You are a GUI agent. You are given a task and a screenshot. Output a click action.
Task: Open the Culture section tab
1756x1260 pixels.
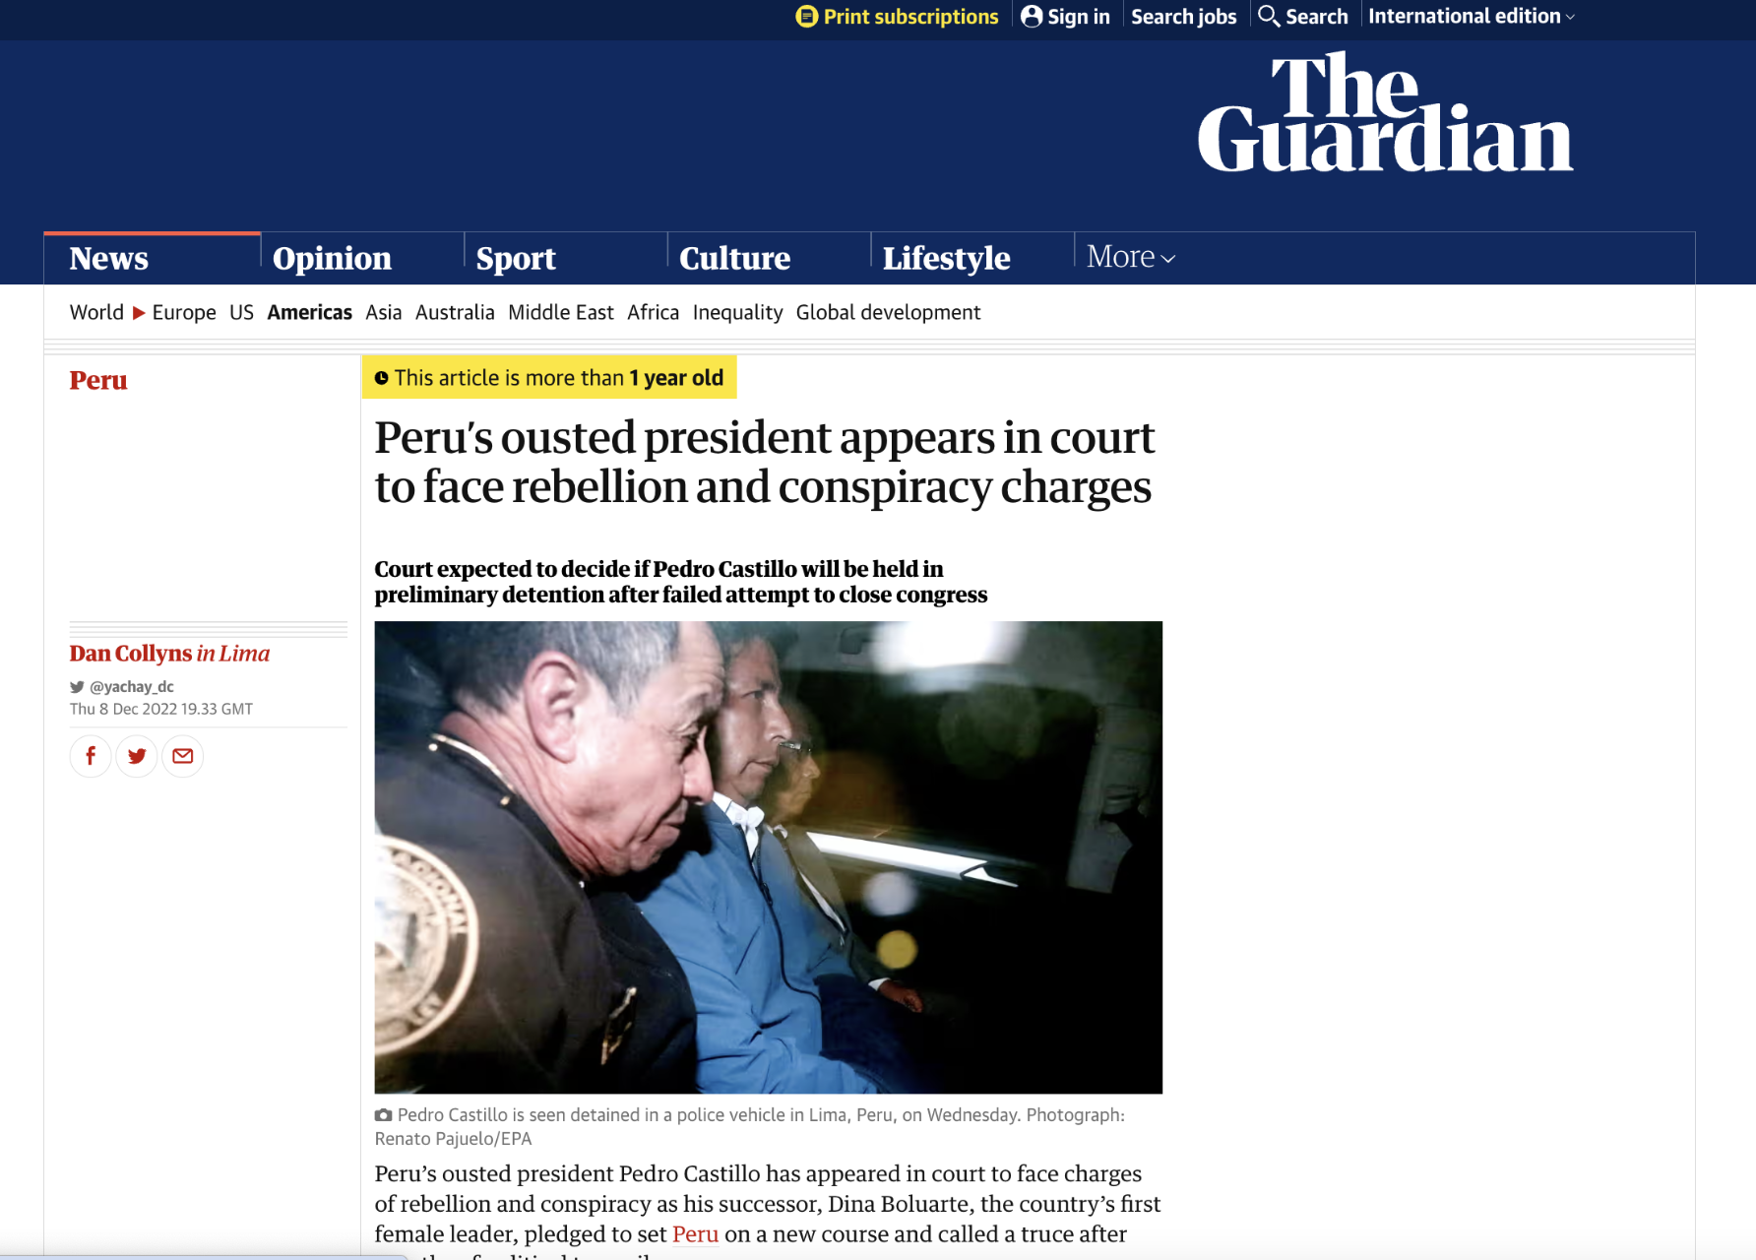734,258
